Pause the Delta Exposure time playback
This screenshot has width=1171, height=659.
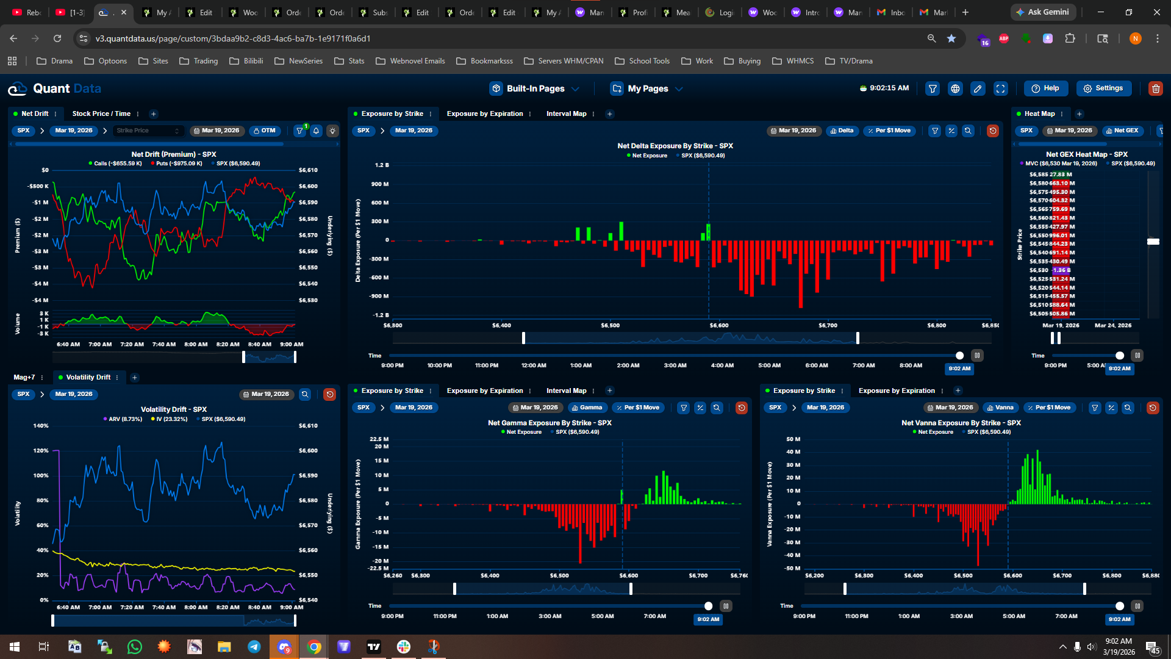977,356
